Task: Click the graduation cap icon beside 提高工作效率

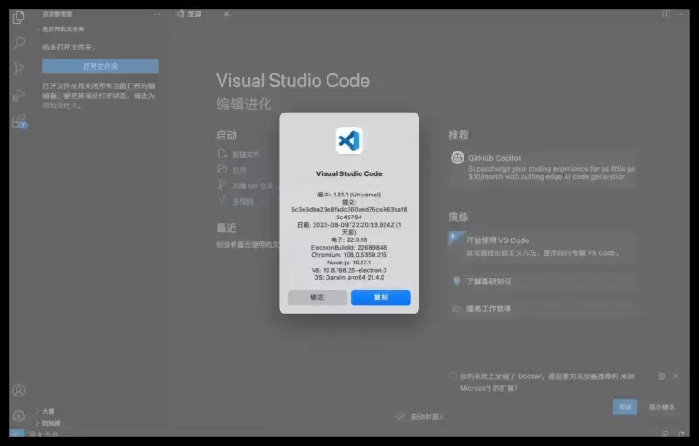Action: coord(455,308)
